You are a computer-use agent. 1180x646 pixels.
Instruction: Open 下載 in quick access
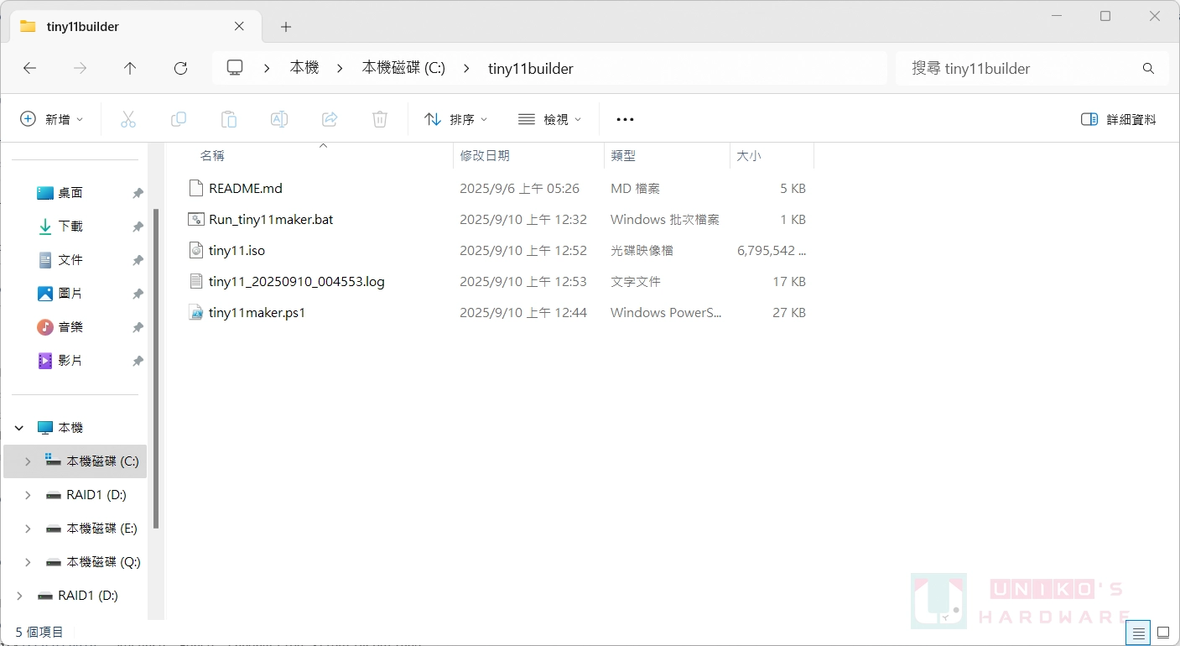pos(70,227)
